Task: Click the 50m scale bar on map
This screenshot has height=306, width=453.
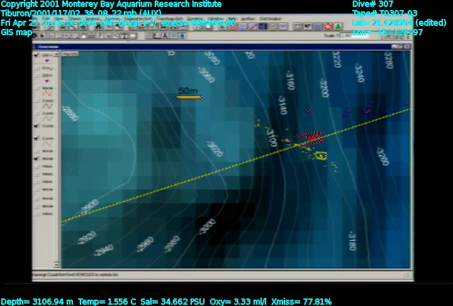Action: pos(188,96)
